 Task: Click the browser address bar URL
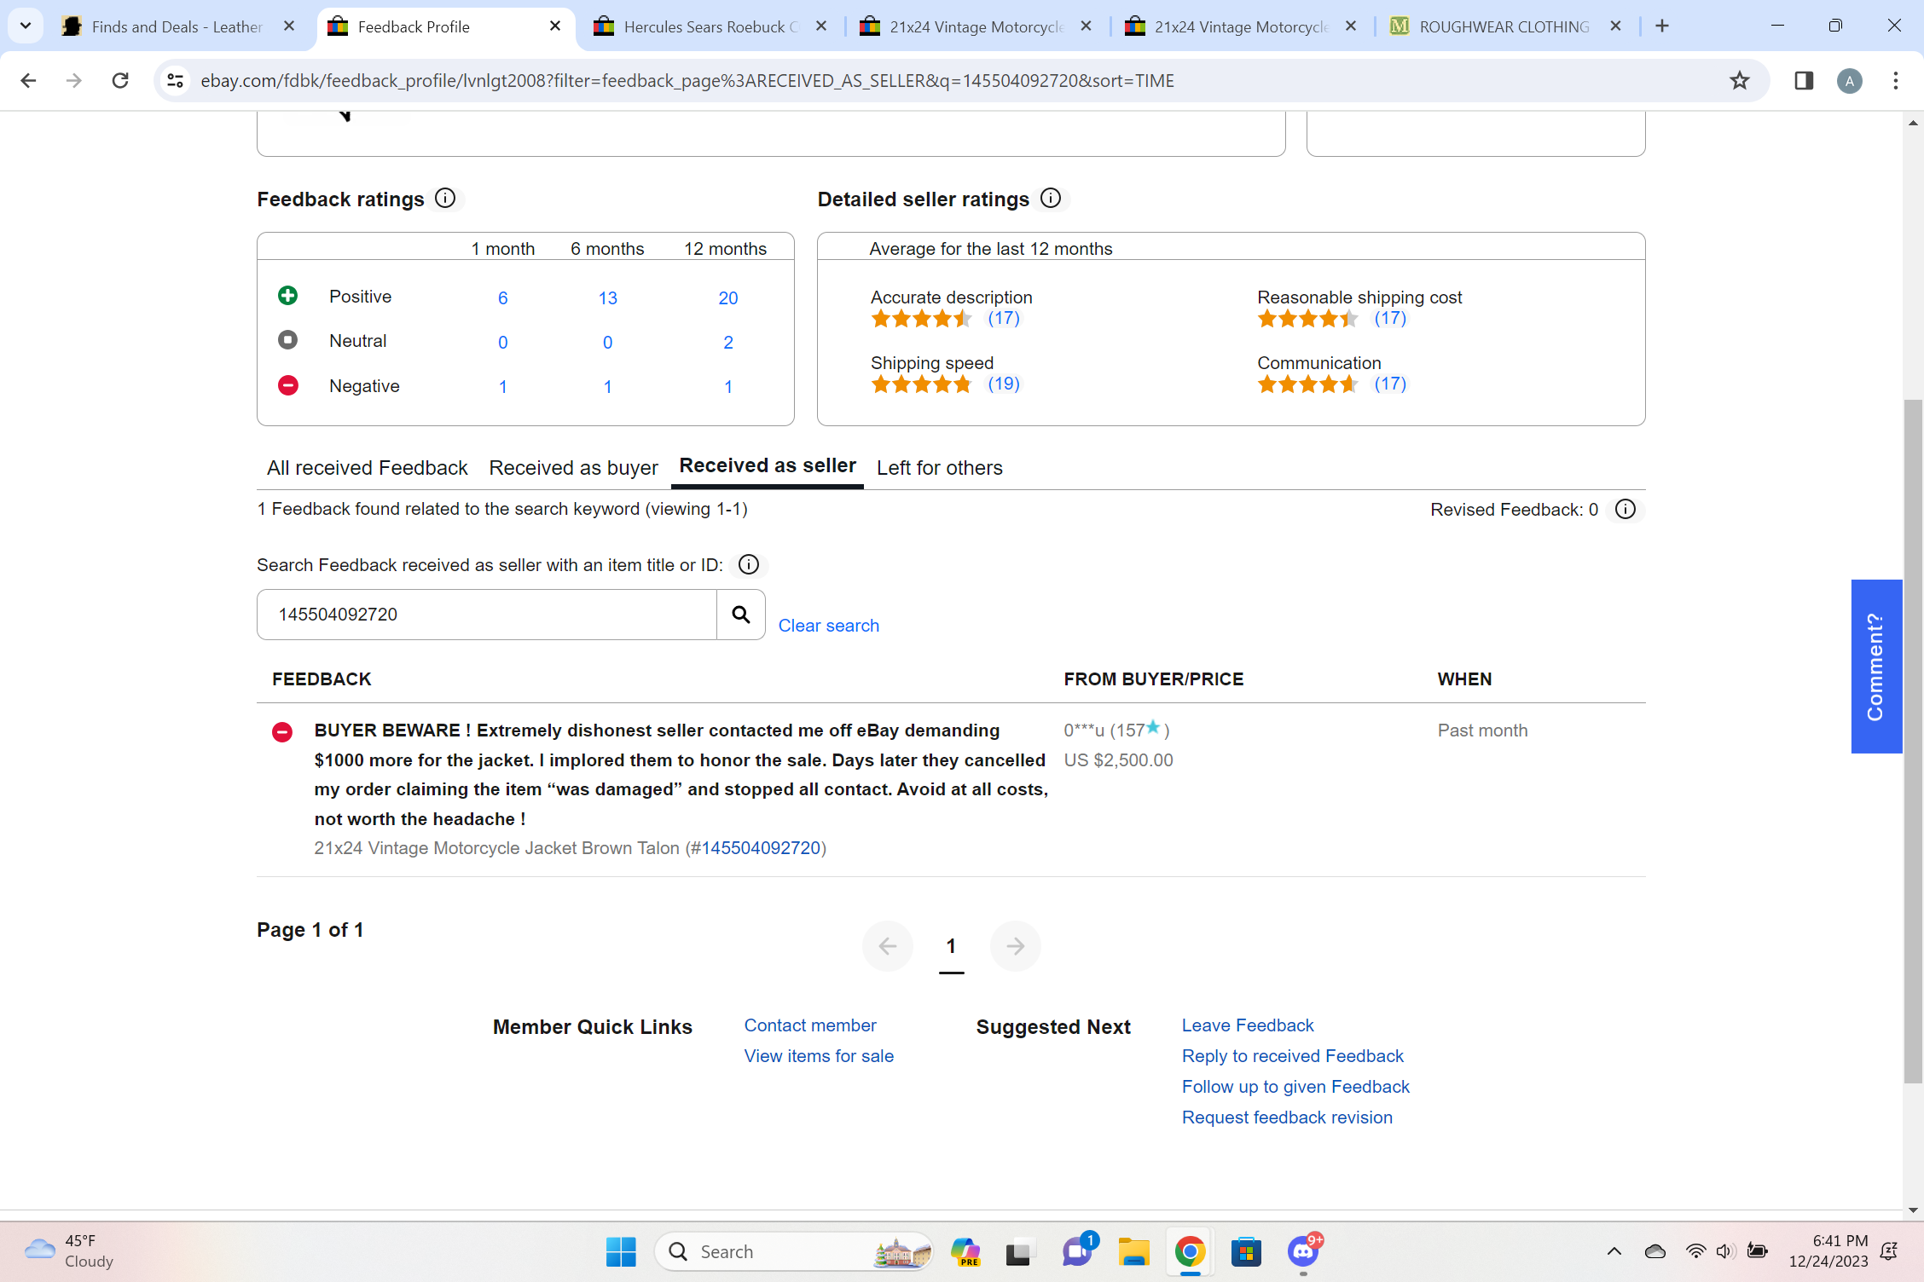tap(687, 81)
